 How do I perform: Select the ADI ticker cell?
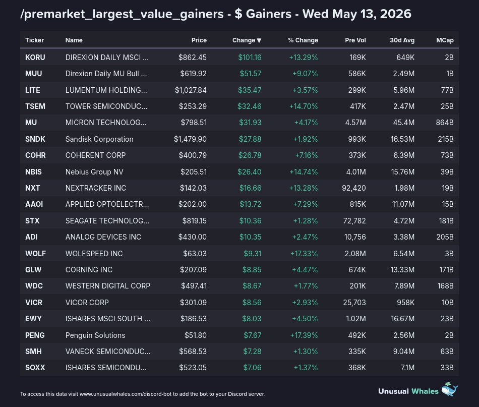pyautogui.click(x=31, y=237)
